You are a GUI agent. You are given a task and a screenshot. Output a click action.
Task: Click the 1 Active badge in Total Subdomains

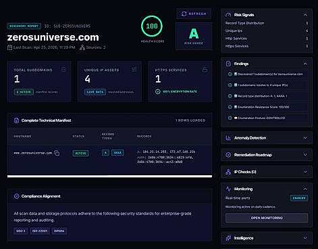[24, 92]
